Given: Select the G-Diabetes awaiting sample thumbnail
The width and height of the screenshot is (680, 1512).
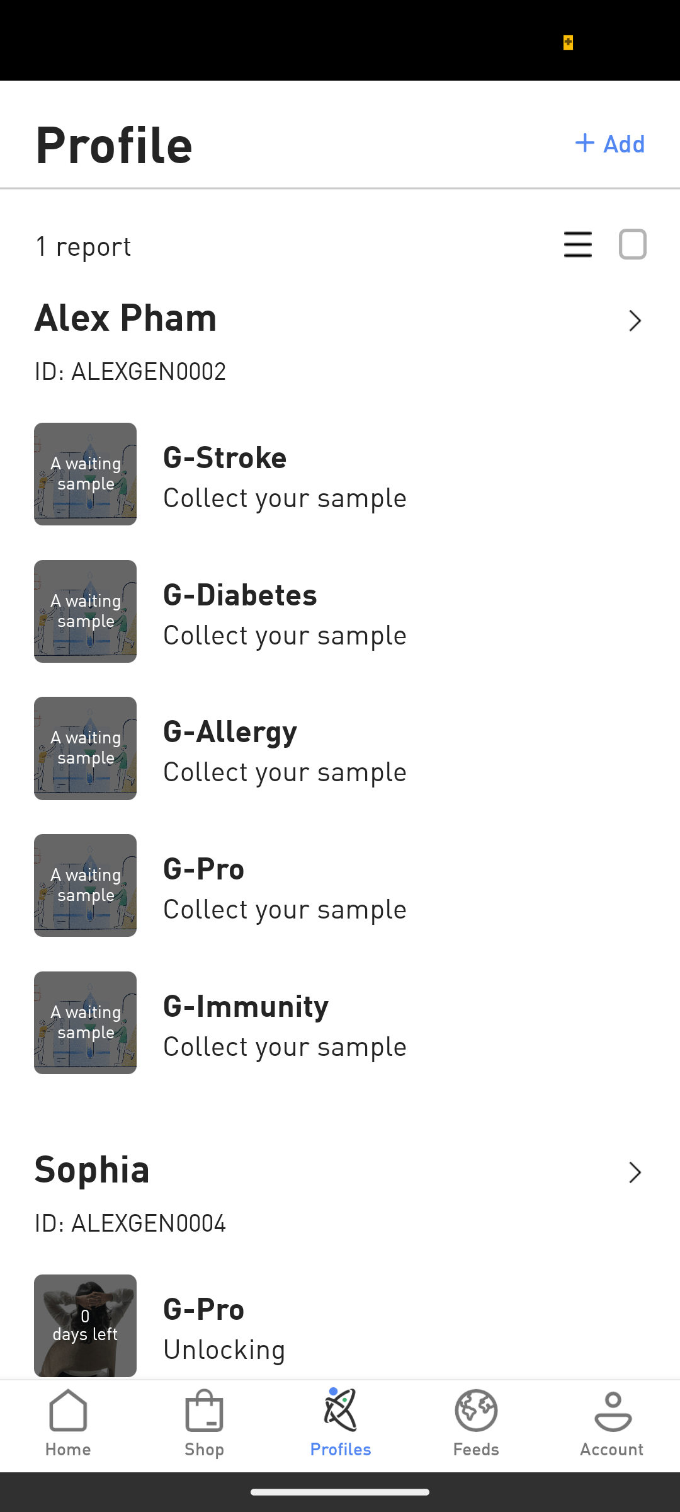Looking at the screenshot, I should coord(86,611).
